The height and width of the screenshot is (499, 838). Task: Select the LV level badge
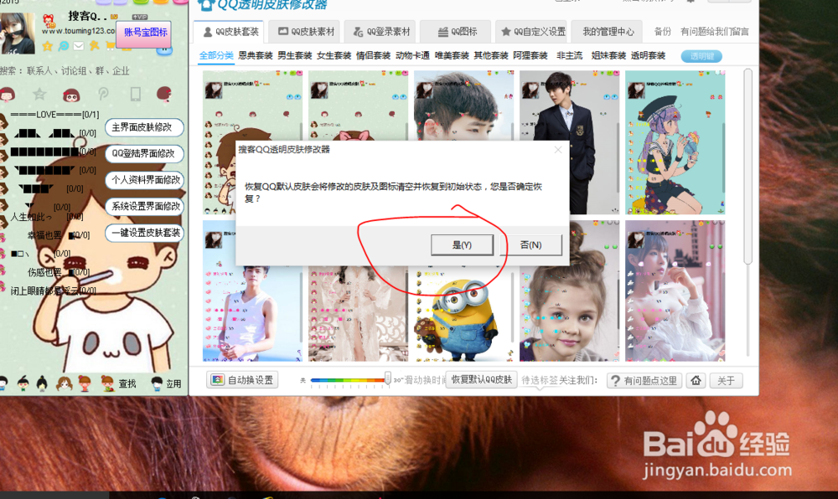114,17
